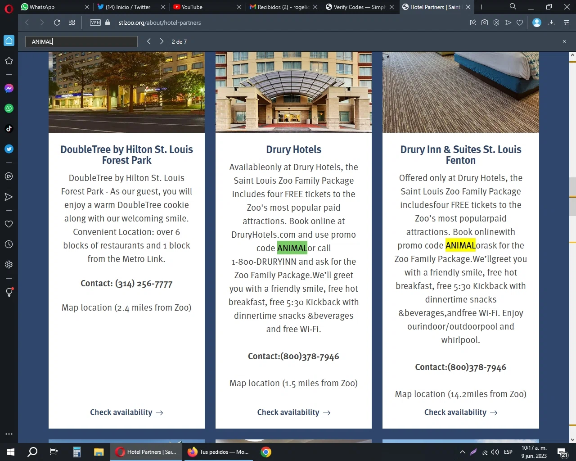
Task: Open the ad blocker shield icon
Action: pyautogui.click(x=496, y=23)
